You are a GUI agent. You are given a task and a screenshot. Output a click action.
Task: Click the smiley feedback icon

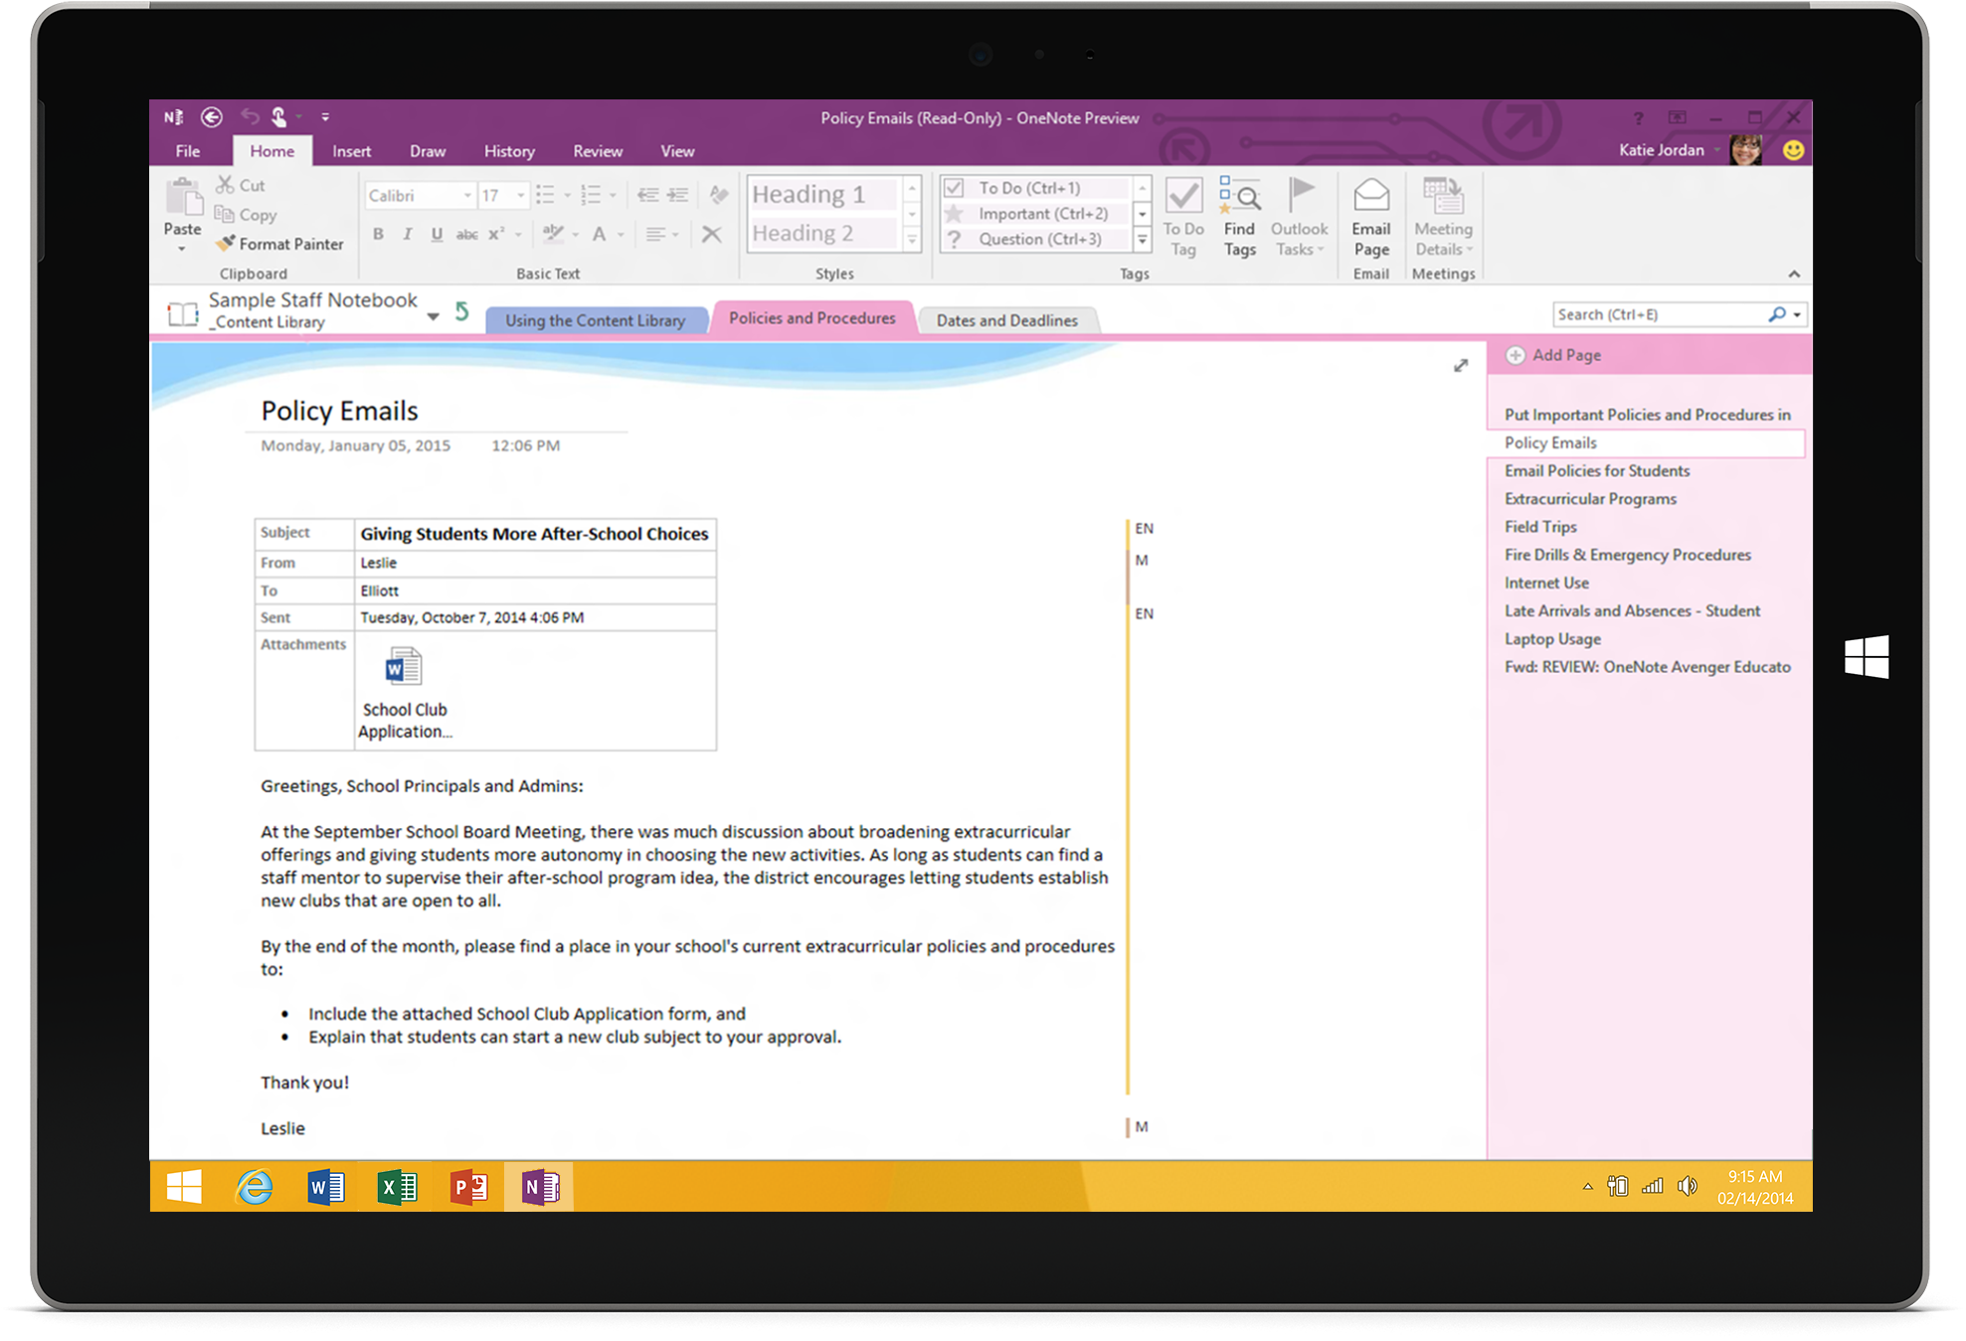pos(1793,150)
